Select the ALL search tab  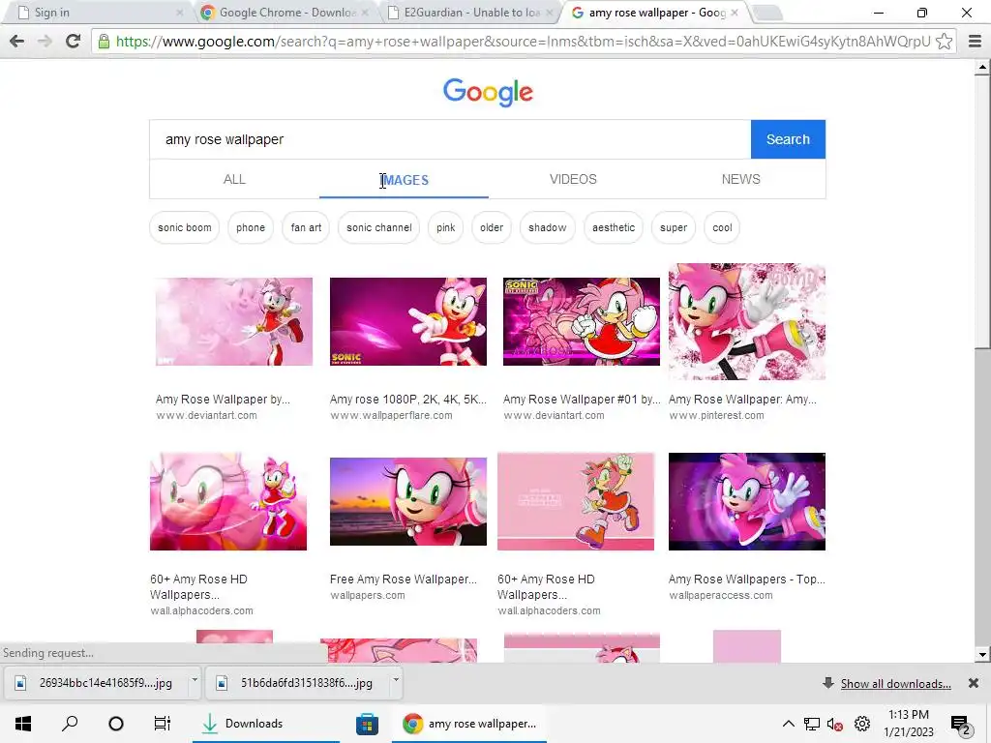click(x=234, y=179)
